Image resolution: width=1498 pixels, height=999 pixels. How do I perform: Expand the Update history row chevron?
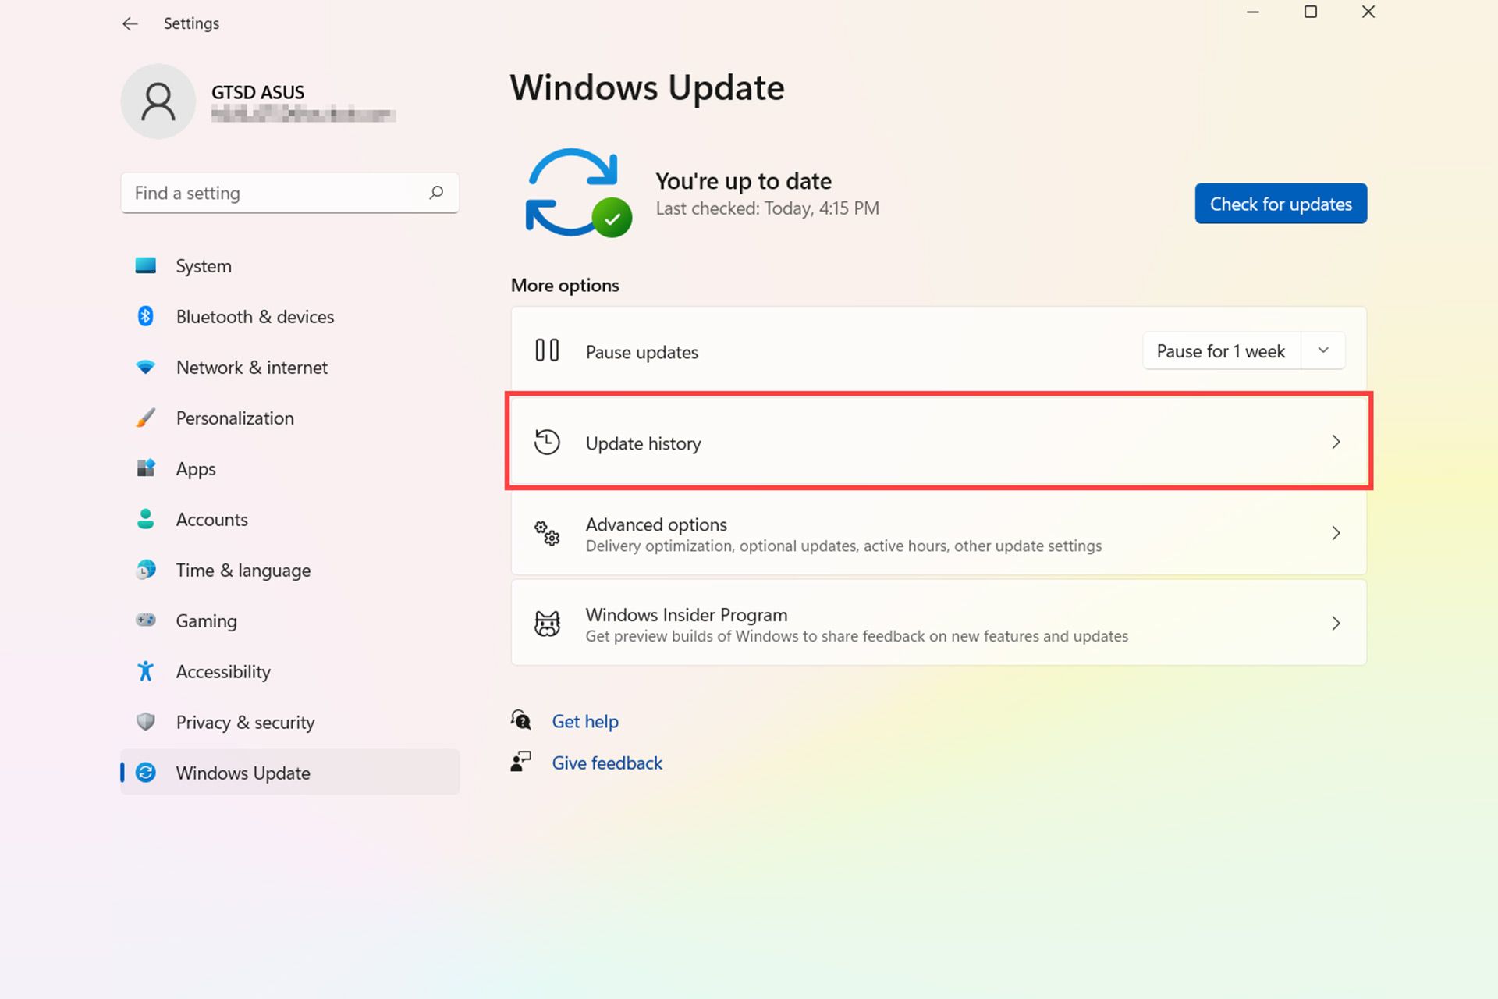coord(1336,442)
